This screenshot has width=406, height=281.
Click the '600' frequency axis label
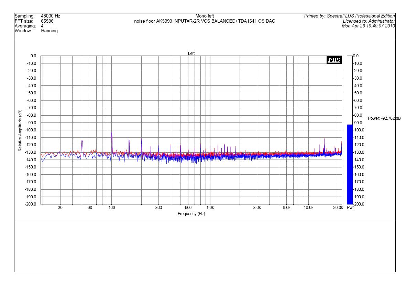[188, 208]
